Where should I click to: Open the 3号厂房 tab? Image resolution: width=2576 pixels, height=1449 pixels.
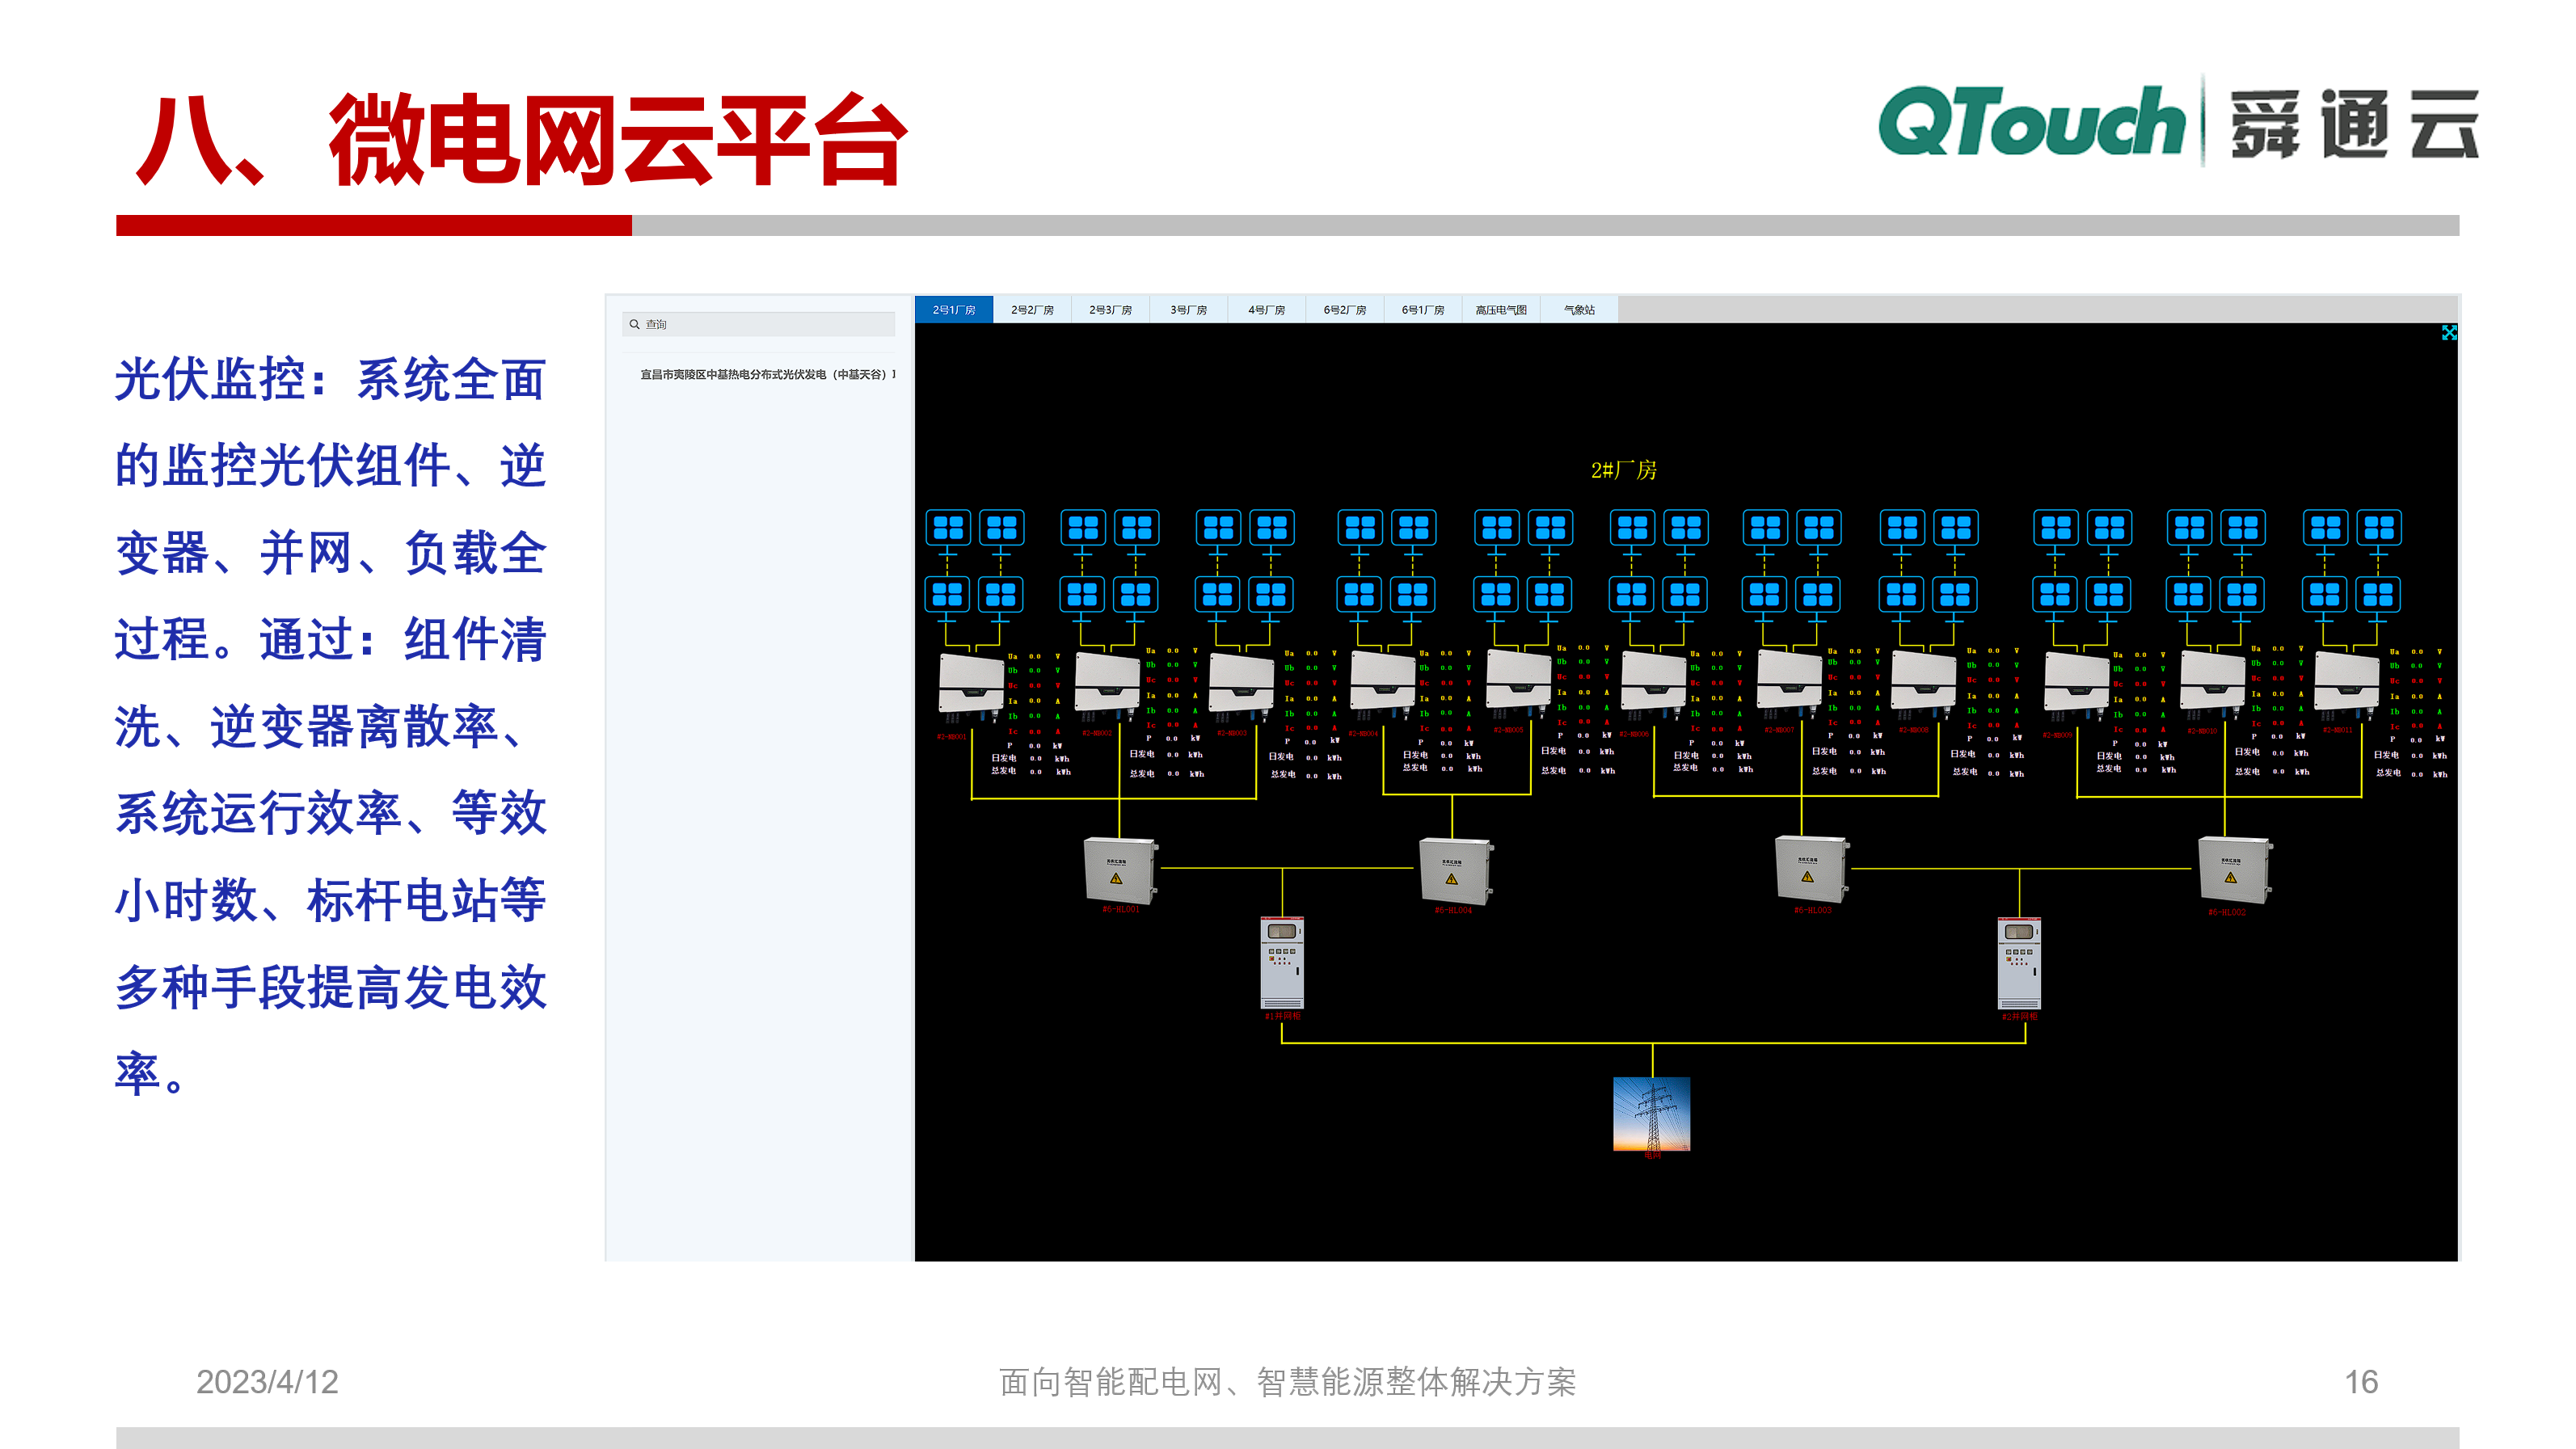pyautogui.click(x=1190, y=310)
